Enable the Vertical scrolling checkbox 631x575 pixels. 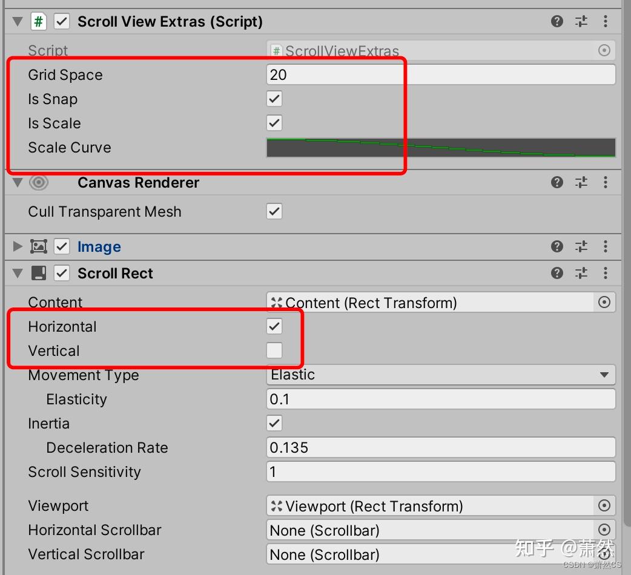click(x=273, y=350)
